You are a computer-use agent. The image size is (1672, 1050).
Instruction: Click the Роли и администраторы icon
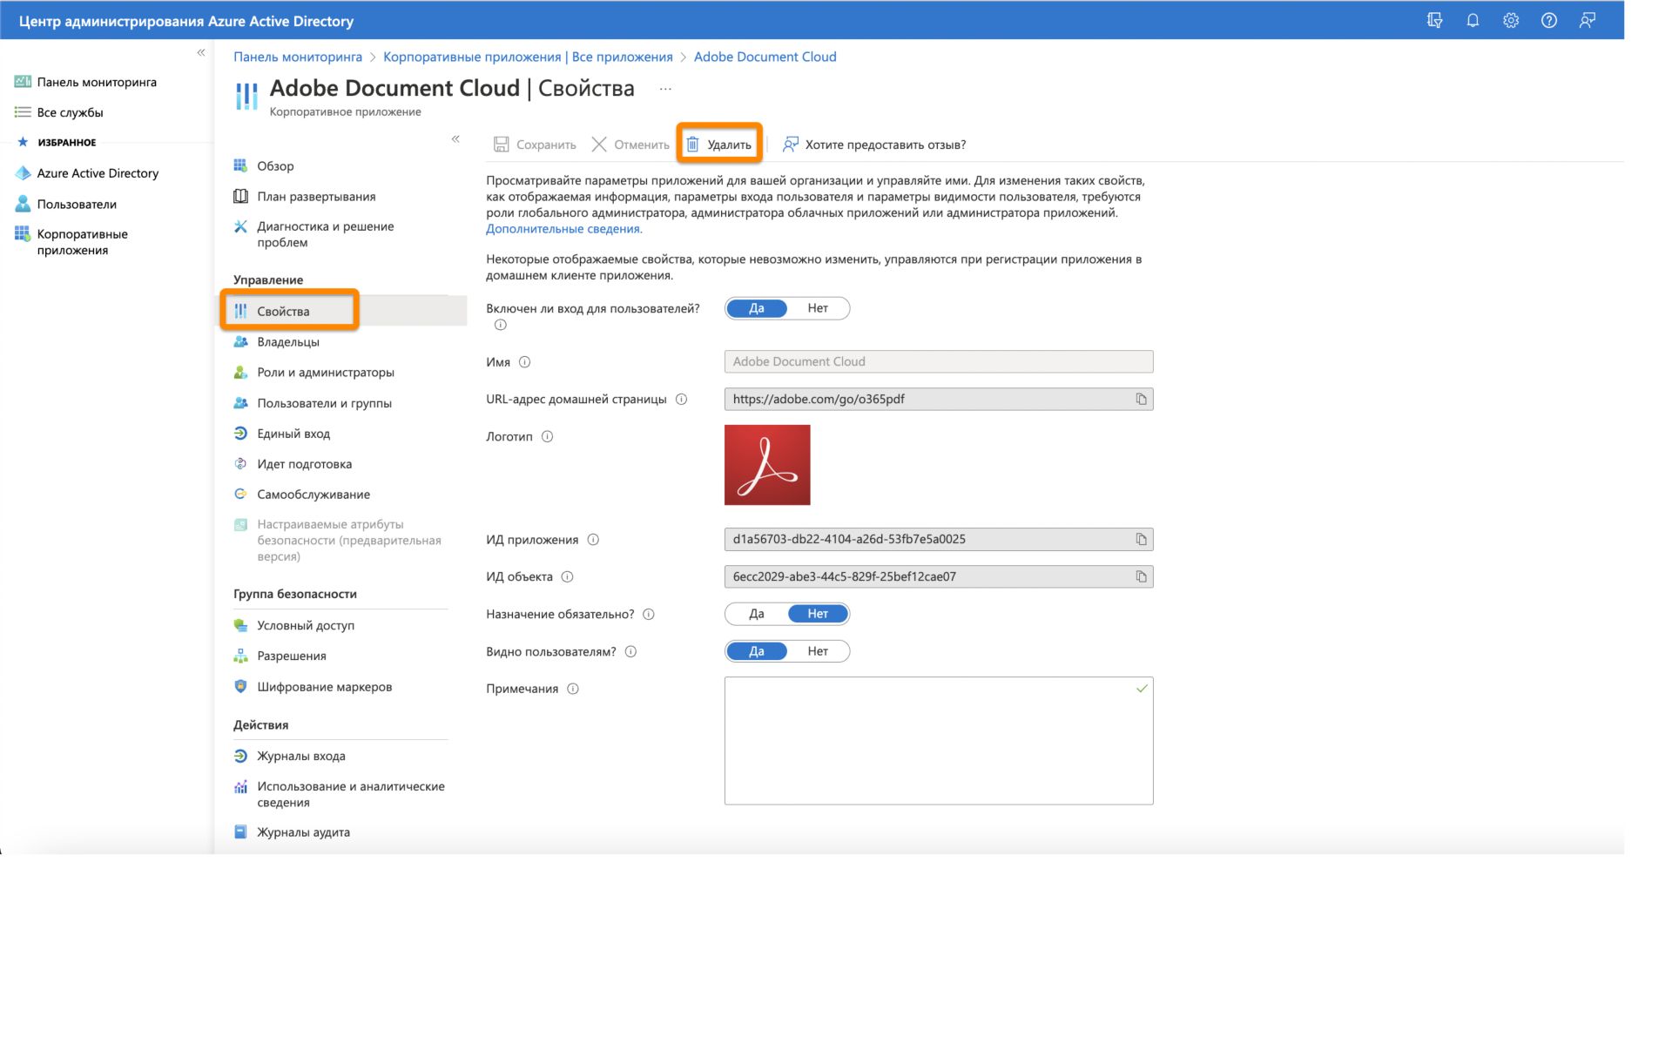[x=240, y=373]
